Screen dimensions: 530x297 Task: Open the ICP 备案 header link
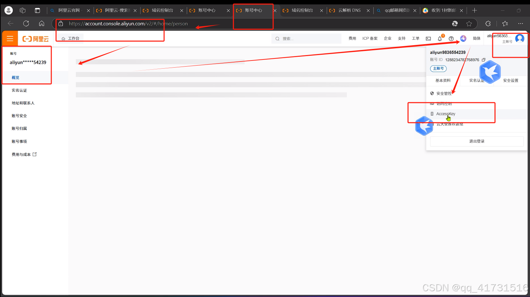click(370, 38)
